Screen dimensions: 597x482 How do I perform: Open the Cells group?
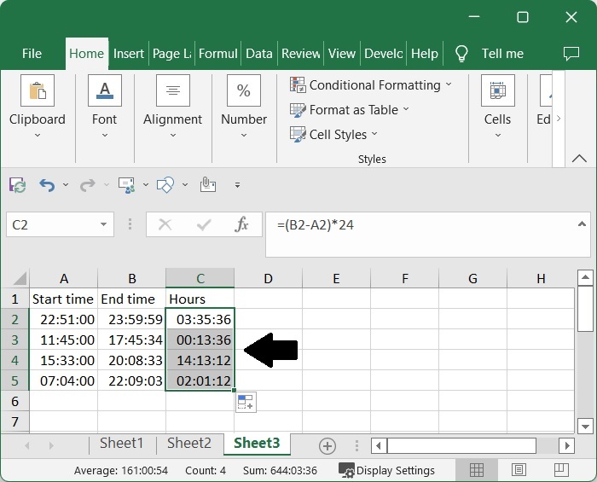click(x=497, y=107)
